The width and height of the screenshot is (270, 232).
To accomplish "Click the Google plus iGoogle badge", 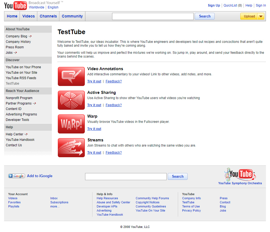I will [x=17, y=176].
